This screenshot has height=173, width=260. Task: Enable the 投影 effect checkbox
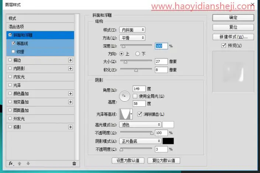point(10,127)
